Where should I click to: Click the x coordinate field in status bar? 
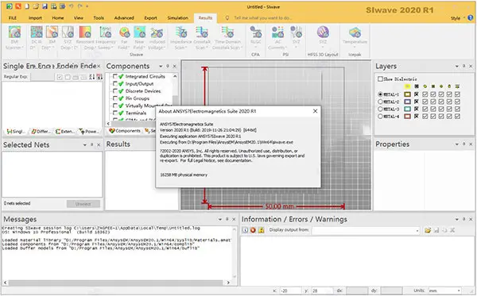(x=290, y=290)
